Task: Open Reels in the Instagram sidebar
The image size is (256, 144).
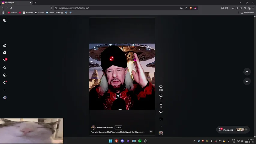Action: point(5,53)
